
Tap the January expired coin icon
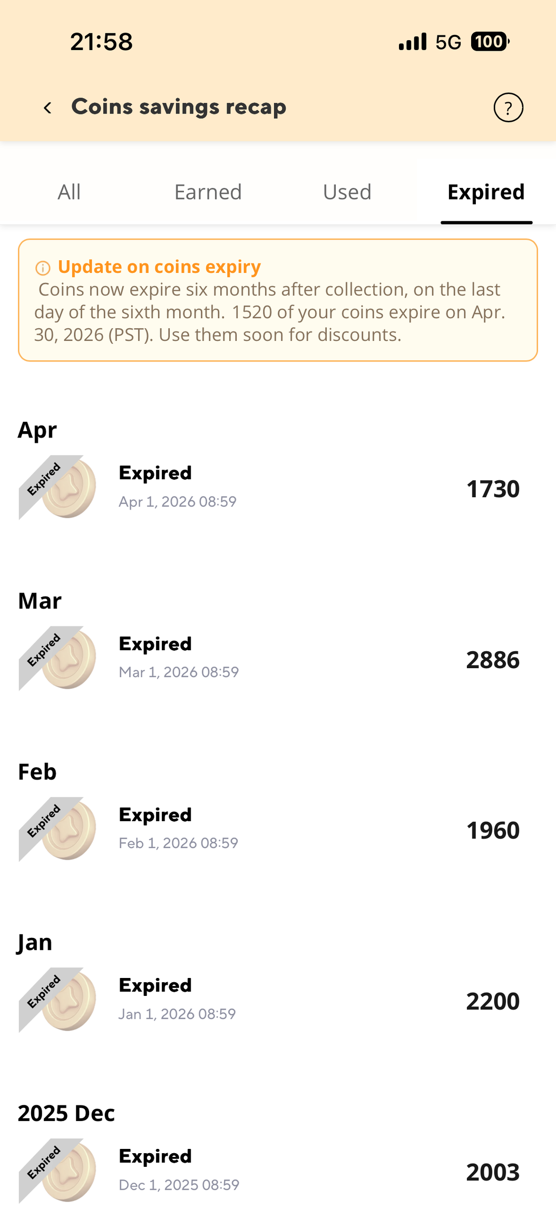pyautogui.click(x=58, y=1000)
